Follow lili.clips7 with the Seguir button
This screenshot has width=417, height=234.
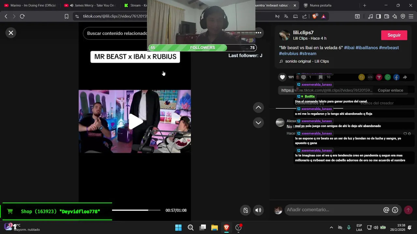(394, 35)
